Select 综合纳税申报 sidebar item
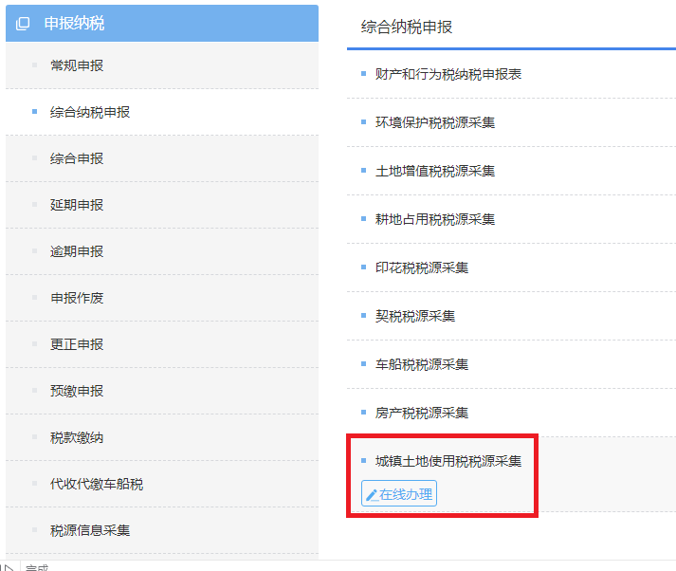Image resolution: width=676 pixels, height=571 pixels. tap(90, 112)
